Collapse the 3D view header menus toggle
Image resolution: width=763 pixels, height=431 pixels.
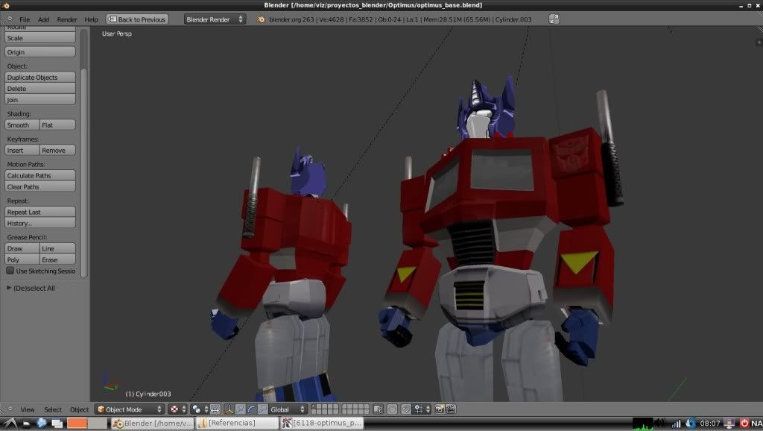click(x=10, y=409)
